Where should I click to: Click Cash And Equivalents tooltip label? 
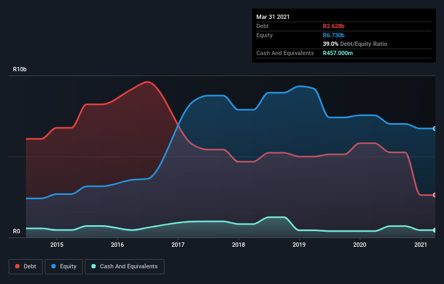[285, 53]
